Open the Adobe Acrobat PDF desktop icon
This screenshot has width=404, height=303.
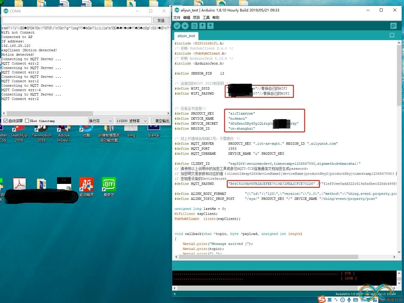tap(19, 184)
